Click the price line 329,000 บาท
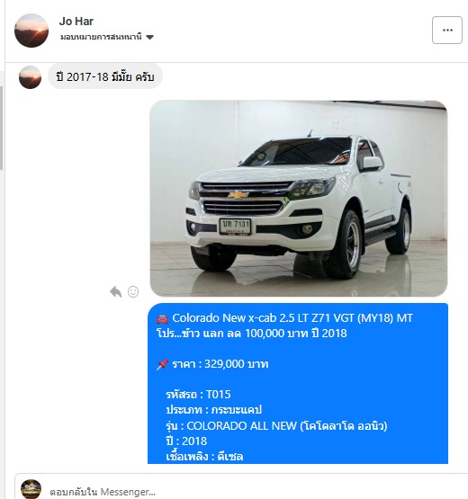This screenshot has height=499, width=468. click(212, 364)
